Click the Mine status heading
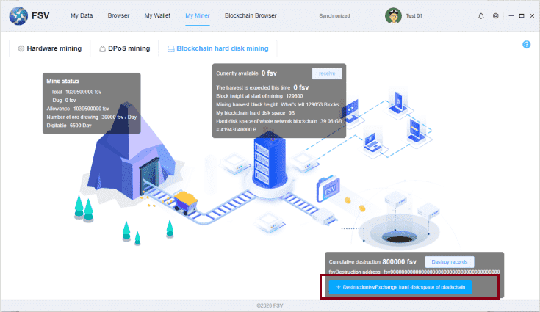 [63, 81]
